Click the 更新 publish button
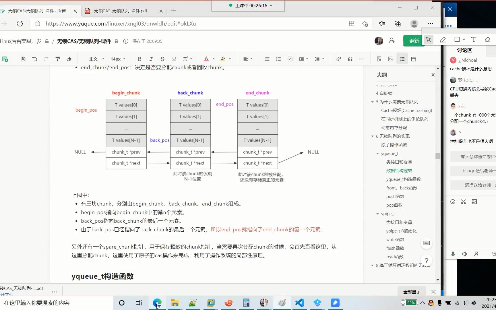496x310 pixels. tap(414, 41)
